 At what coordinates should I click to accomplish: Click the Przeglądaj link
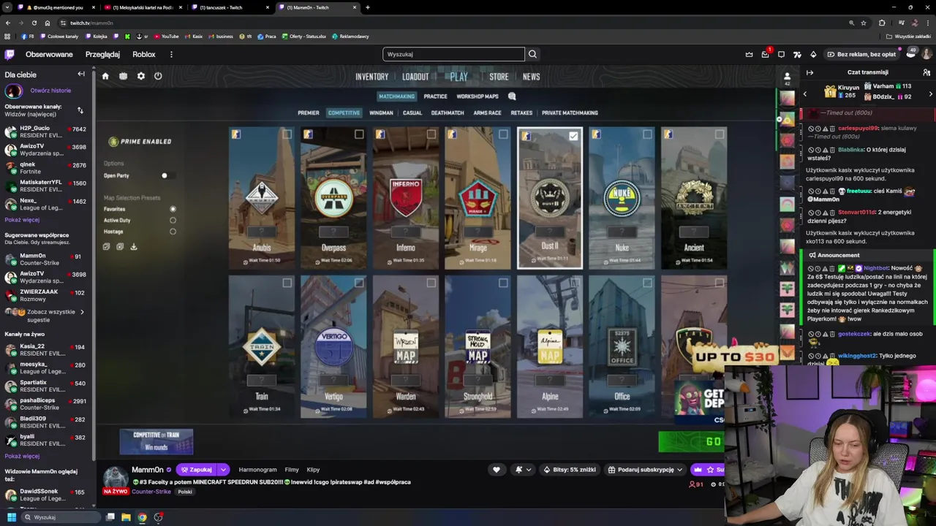pyautogui.click(x=102, y=54)
